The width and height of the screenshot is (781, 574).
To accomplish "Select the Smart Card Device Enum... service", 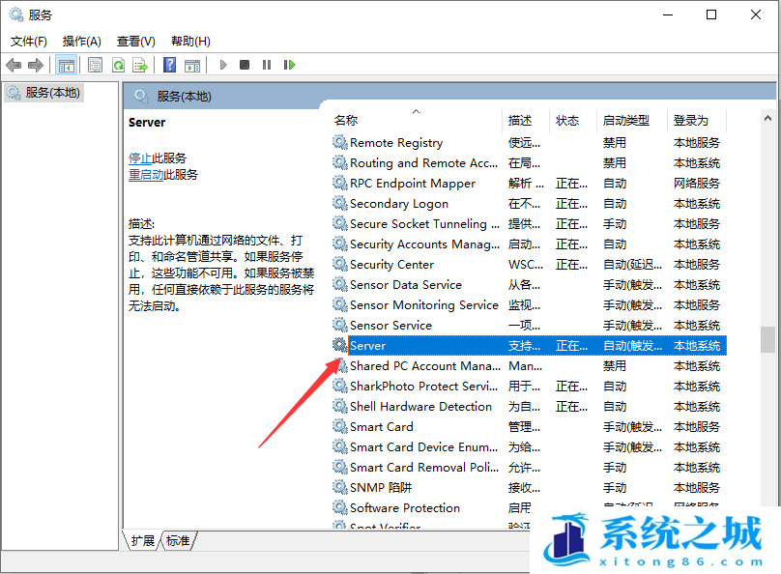I will (423, 446).
